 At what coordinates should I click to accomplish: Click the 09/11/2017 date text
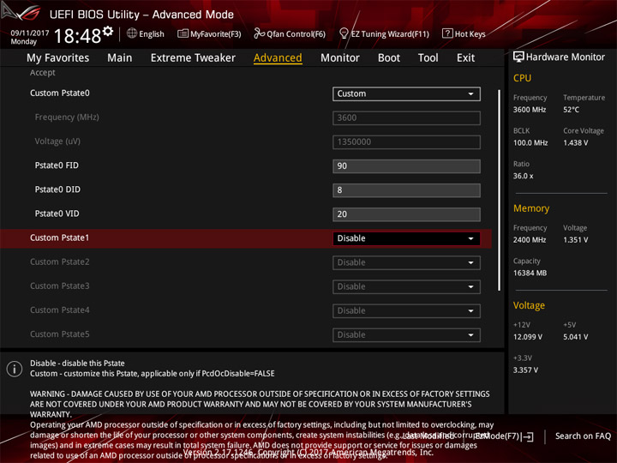(29, 33)
